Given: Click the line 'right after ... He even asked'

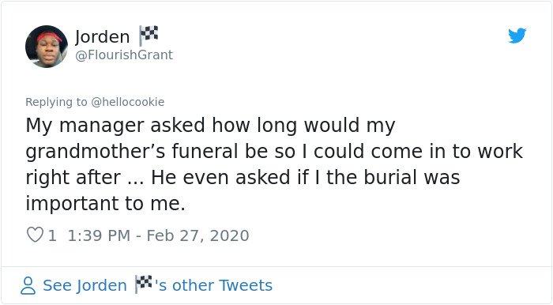Looking at the screenshot, I should pyautogui.click(x=158, y=177).
